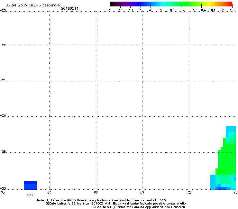Click the -24 latitude axis label
The height and width of the screenshot is (209, 238).
point(3,80)
